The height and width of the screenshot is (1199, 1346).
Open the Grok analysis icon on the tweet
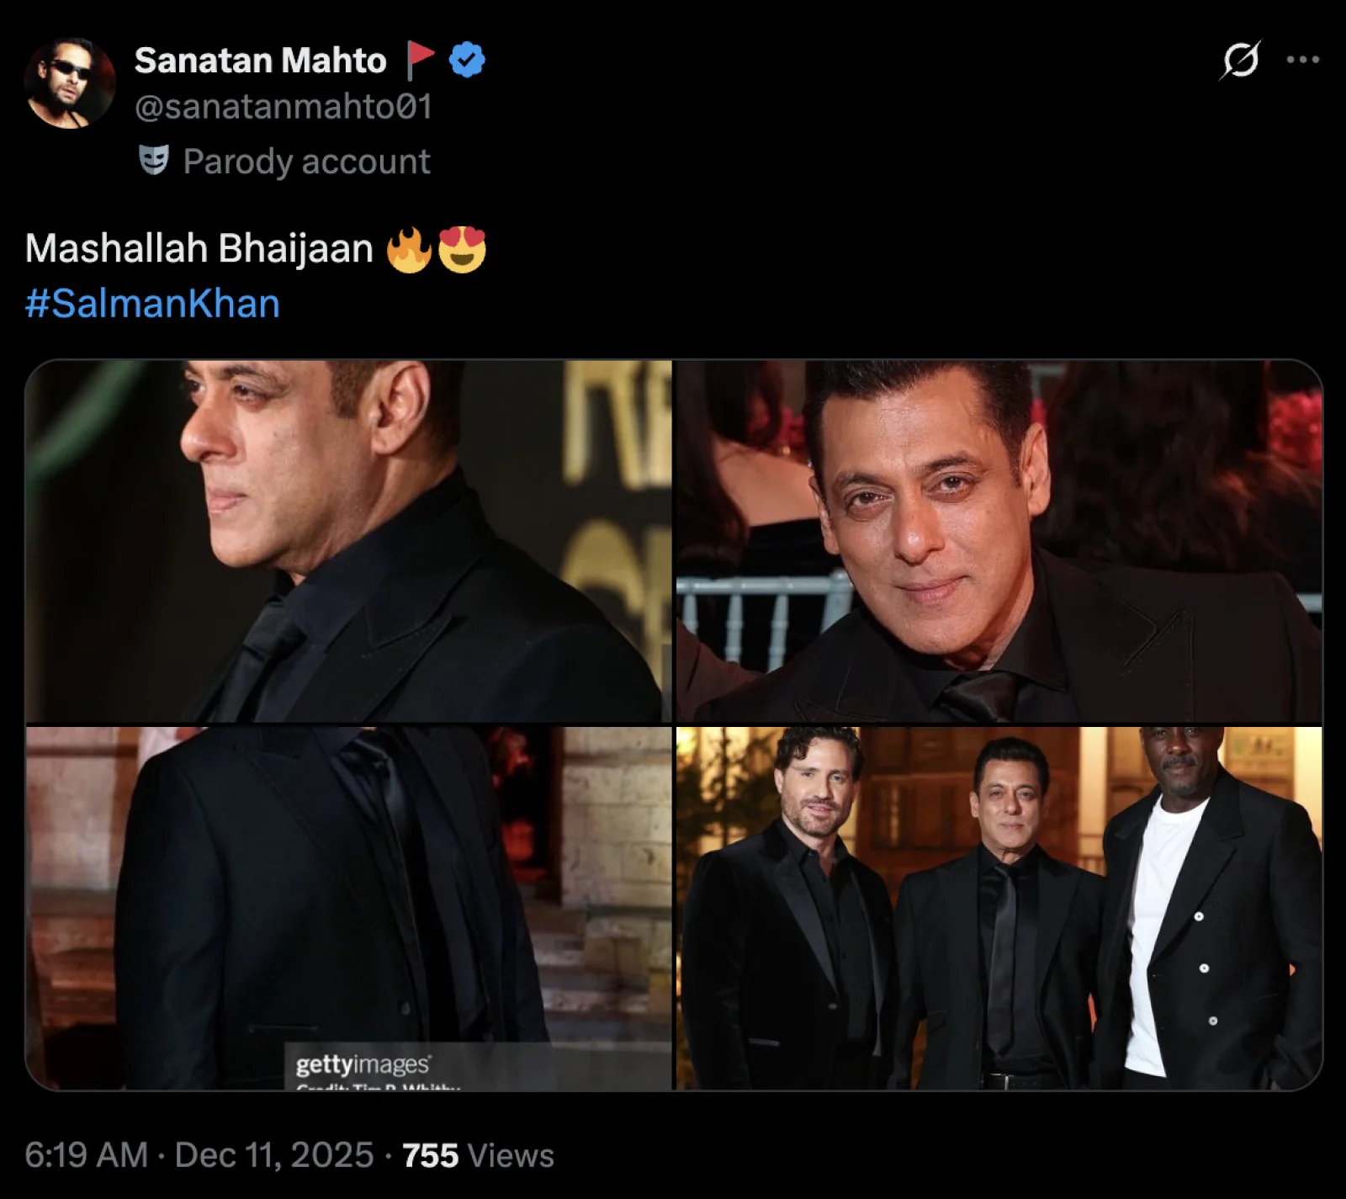coord(1240,59)
